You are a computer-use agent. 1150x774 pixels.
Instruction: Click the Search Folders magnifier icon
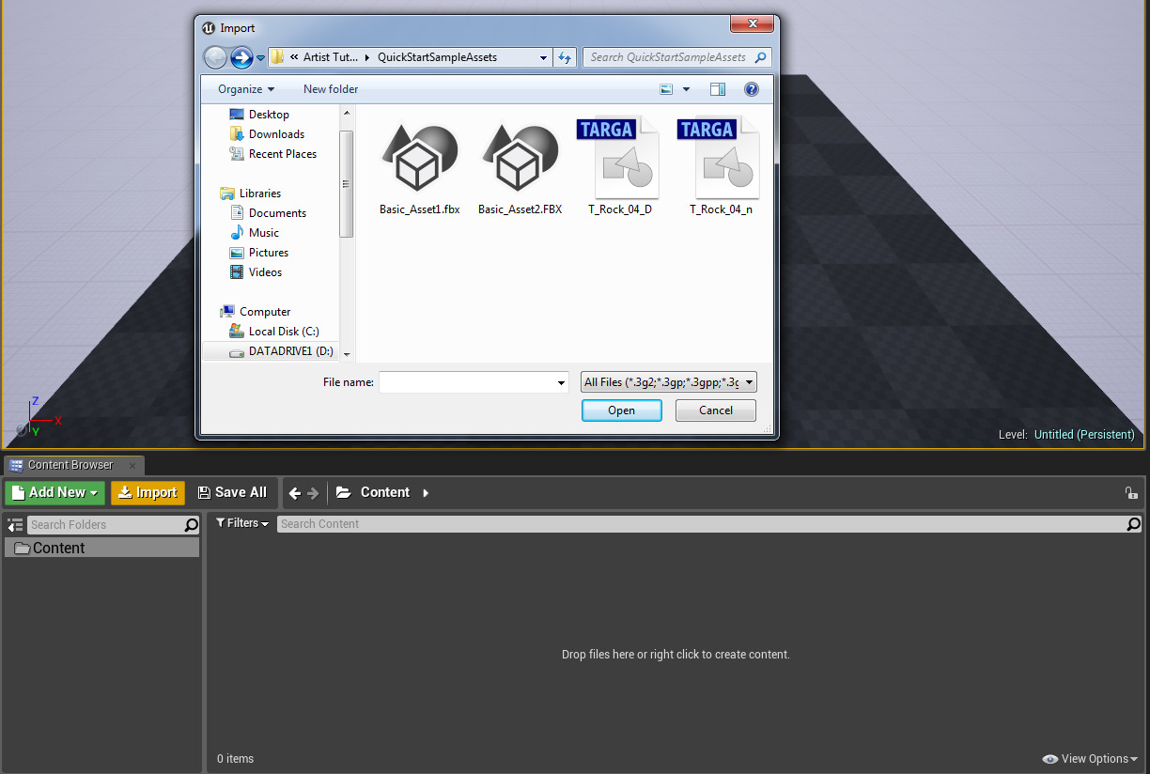[x=192, y=525]
